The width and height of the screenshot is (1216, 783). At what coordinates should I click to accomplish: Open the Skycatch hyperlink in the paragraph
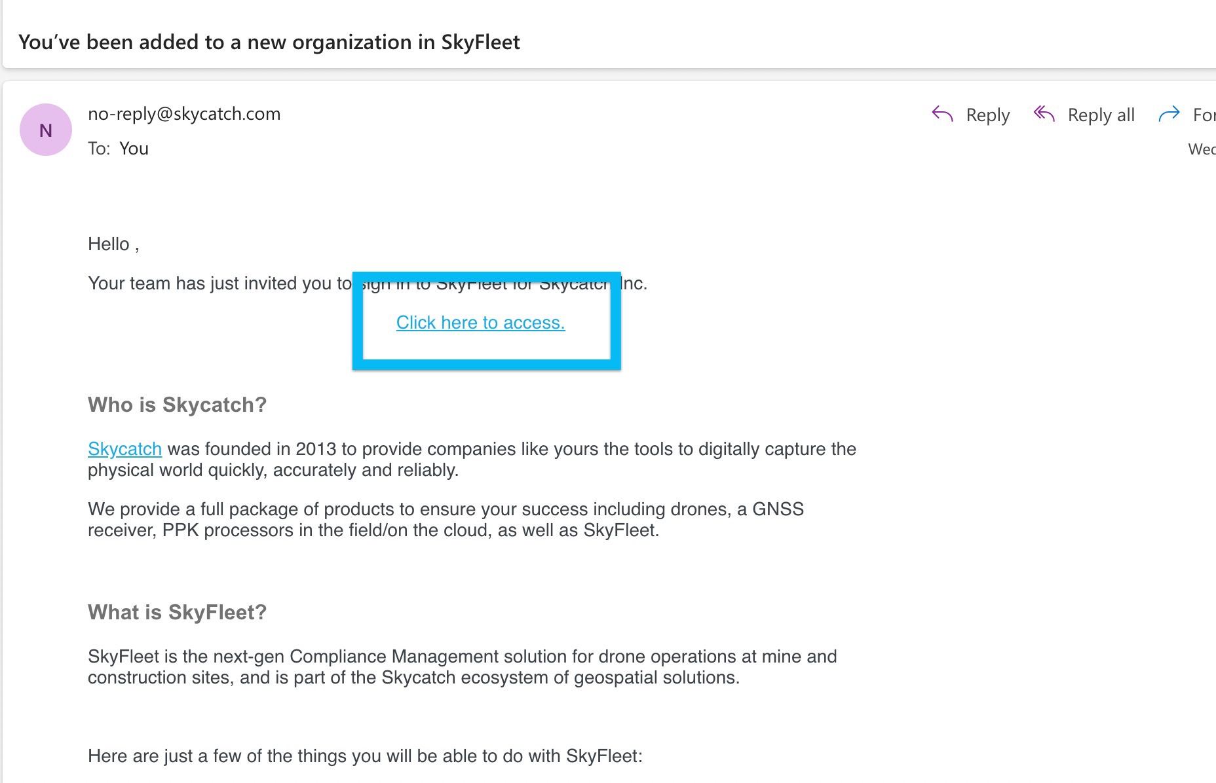(124, 449)
